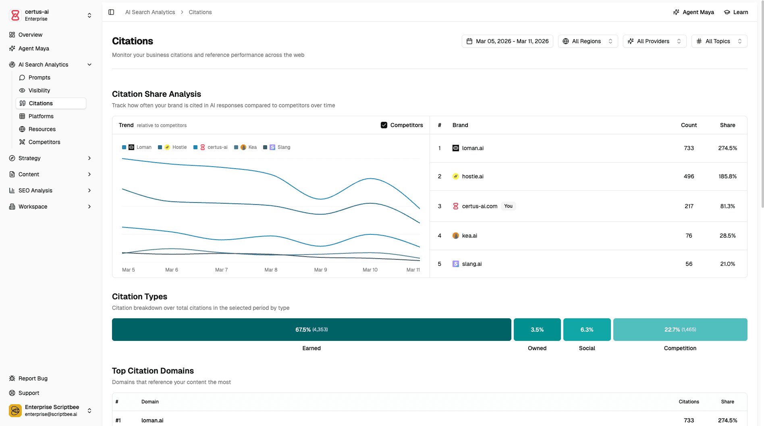The image size is (764, 426).
Task: Go to Overview in sidebar
Action: [51, 35]
